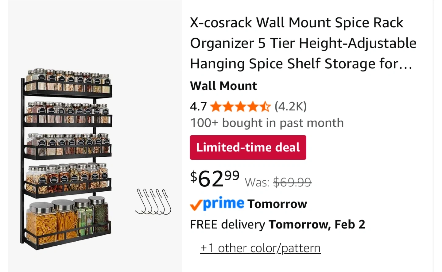Click the middle orange rating star

point(240,107)
